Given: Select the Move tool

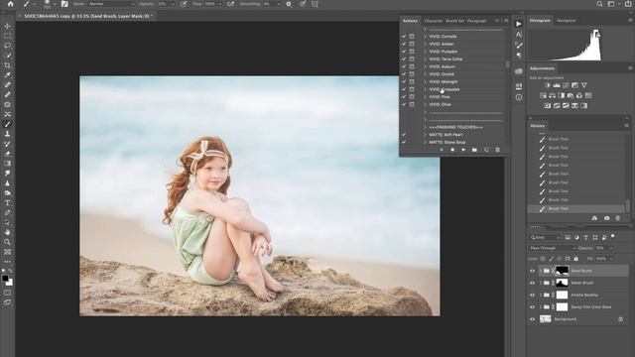Looking at the screenshot, I should [x=7, y=27].
